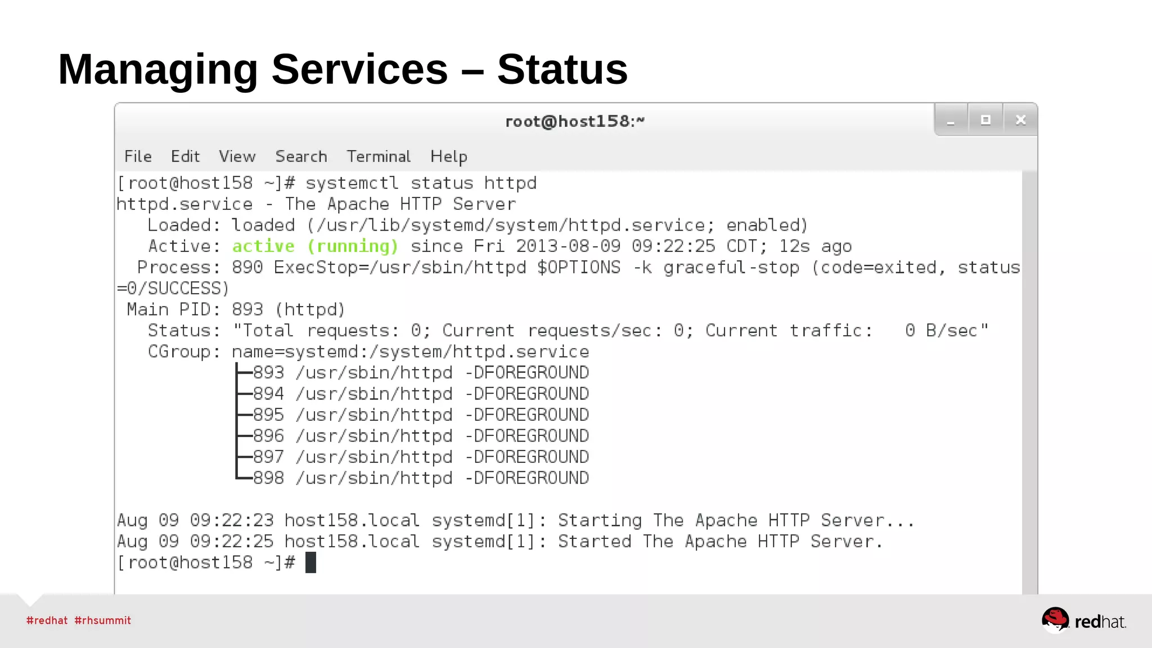Click the terminal's vertical scrollbar

click(x=1029, y=382)
